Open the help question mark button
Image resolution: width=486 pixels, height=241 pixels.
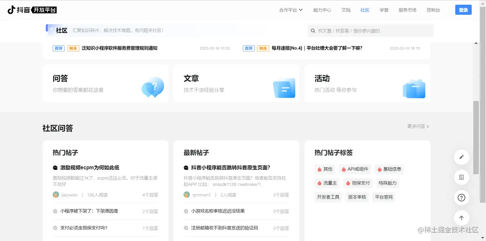tap(462, 197)
